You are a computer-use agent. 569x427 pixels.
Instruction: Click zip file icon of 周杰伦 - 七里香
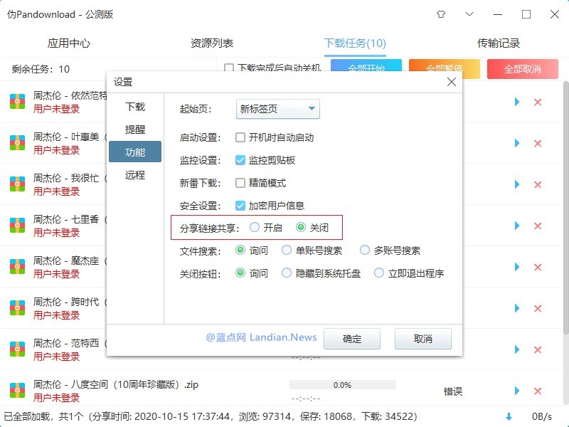click(17, 226)
